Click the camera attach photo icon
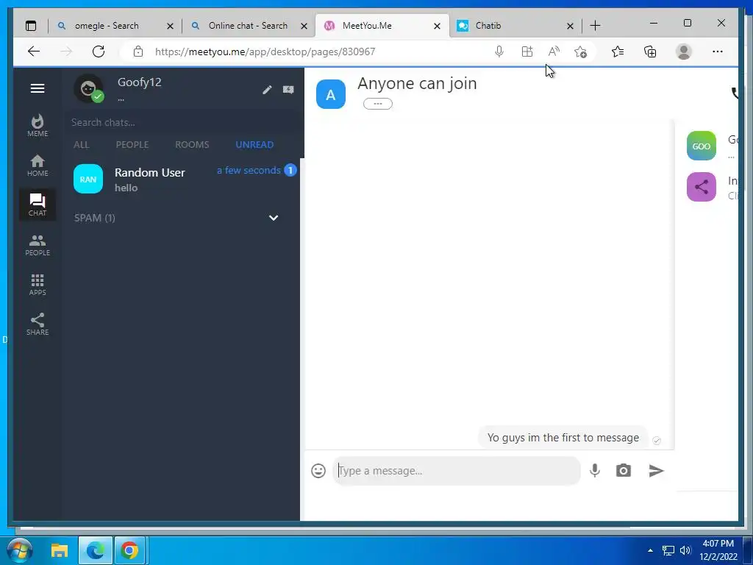 (x=624, y=471)
